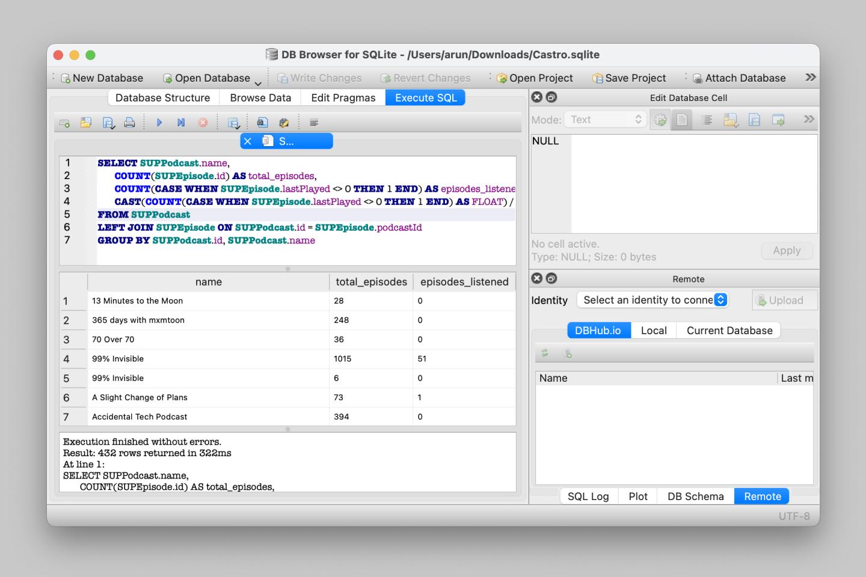866x577 pixels.
Task: Click the Find and replace icon
Action: point(284,123)
